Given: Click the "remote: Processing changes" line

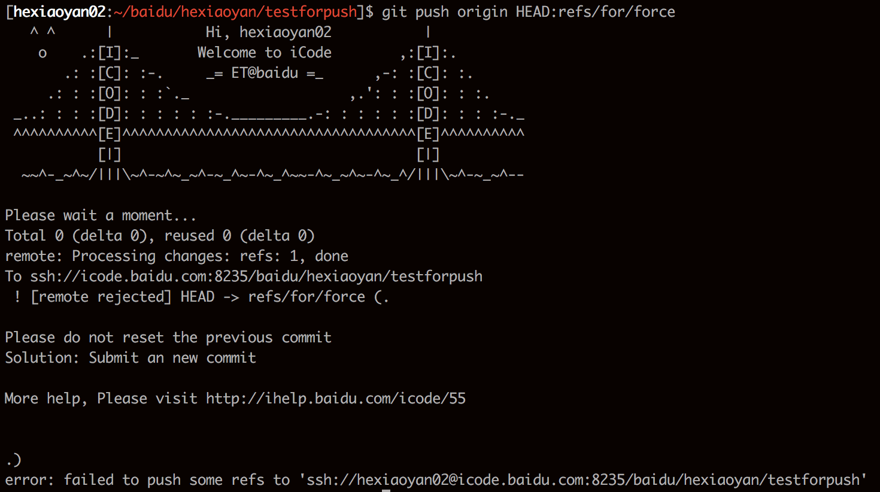Looking at the screenshot, I should tap(177, 256).
